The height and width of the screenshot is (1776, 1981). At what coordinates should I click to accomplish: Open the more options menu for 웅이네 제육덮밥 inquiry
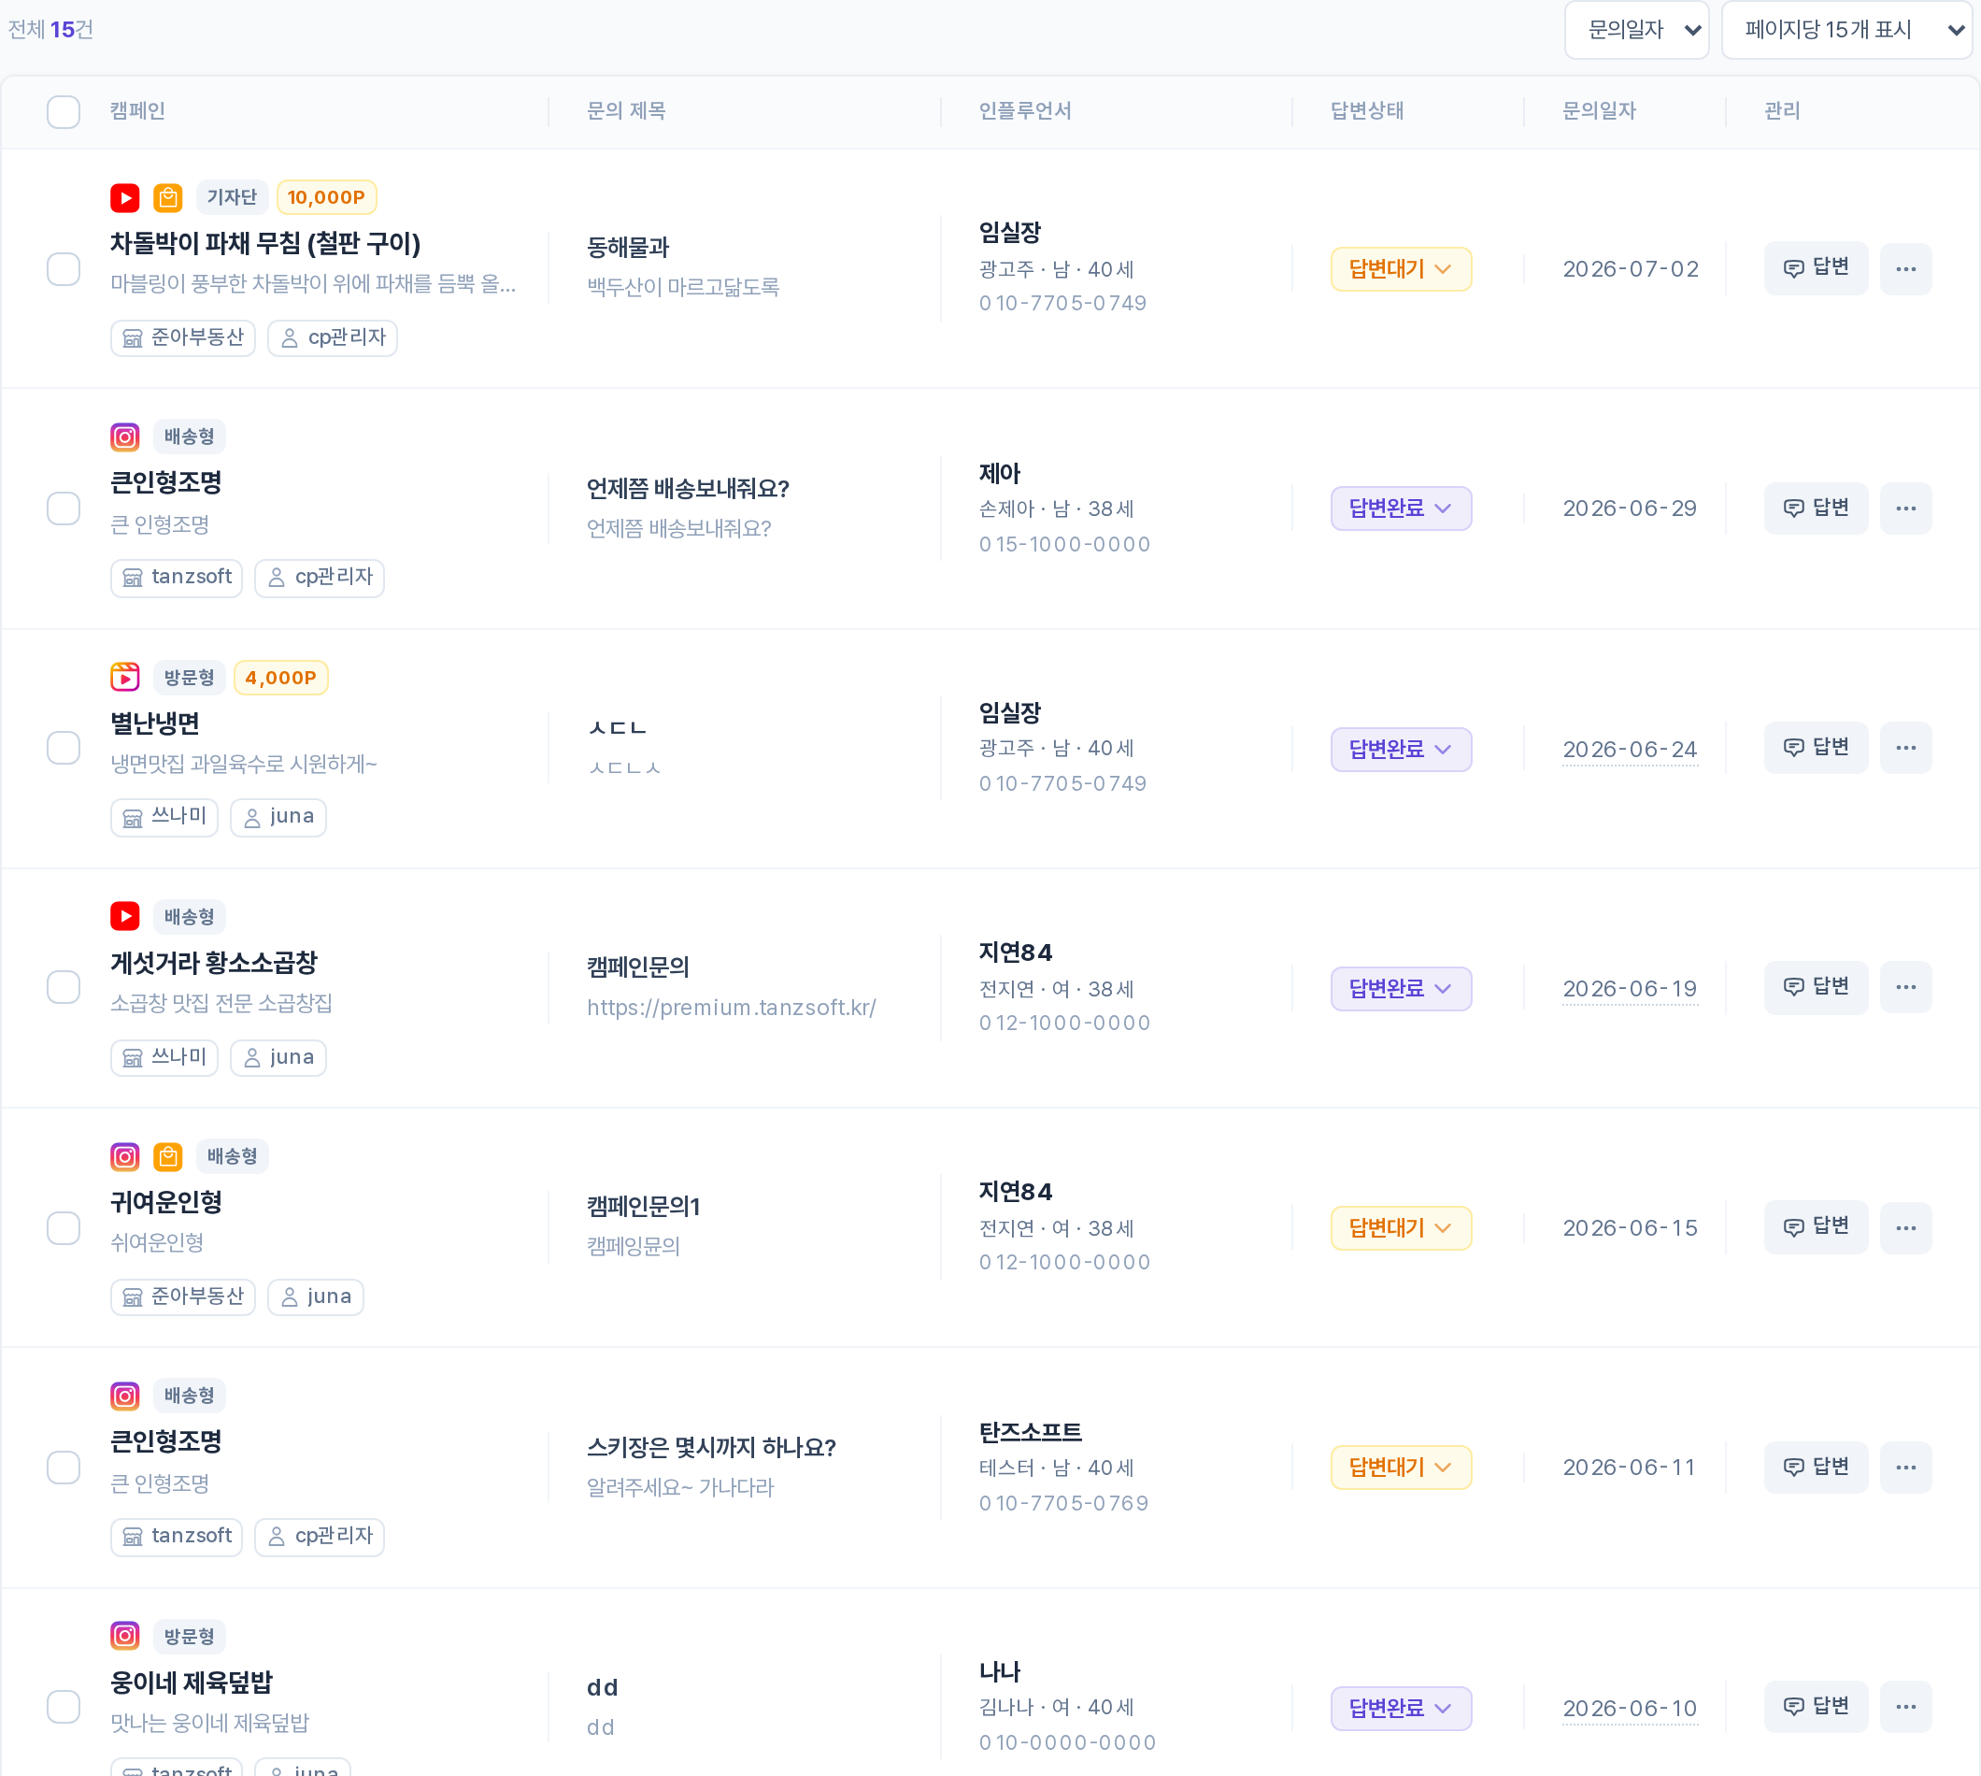coord(1906,1707)
